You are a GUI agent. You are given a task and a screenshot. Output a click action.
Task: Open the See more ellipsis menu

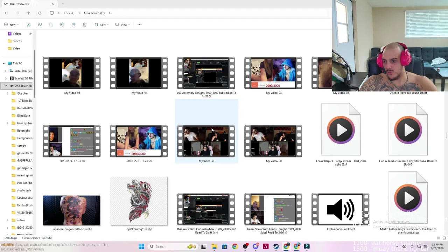140,24
